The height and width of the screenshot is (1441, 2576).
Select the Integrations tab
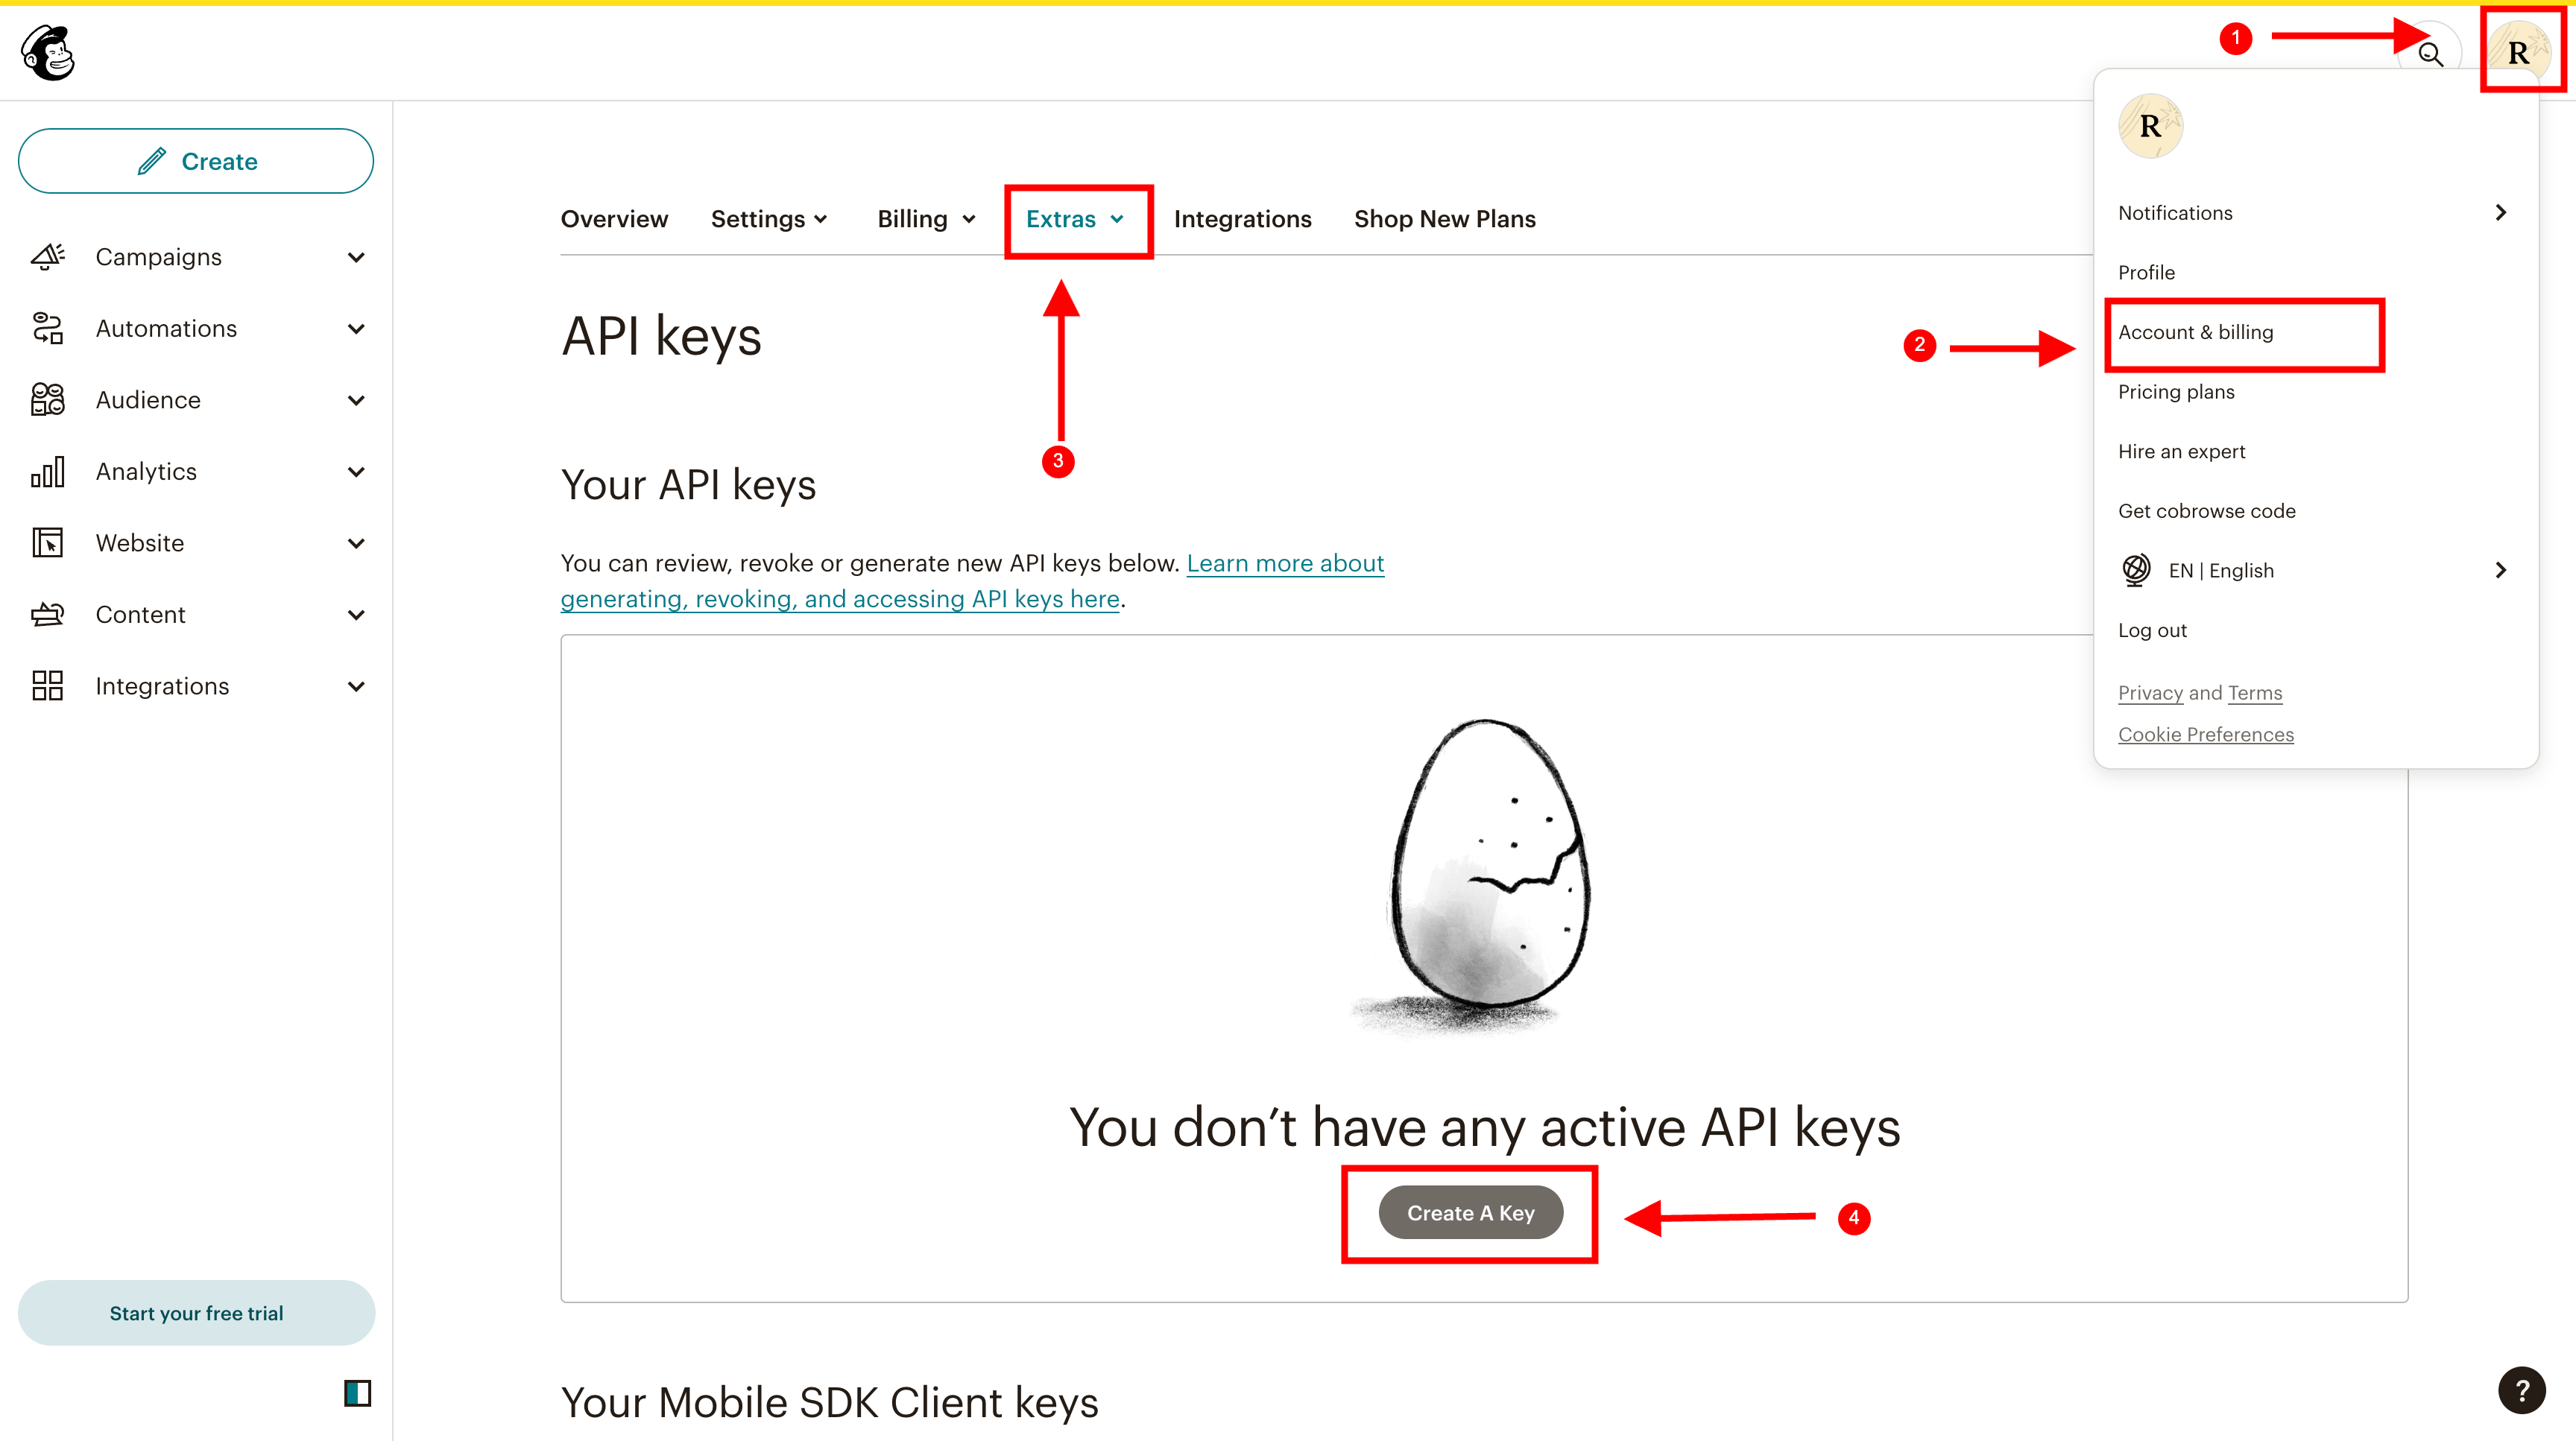[x=1240, y=219]
